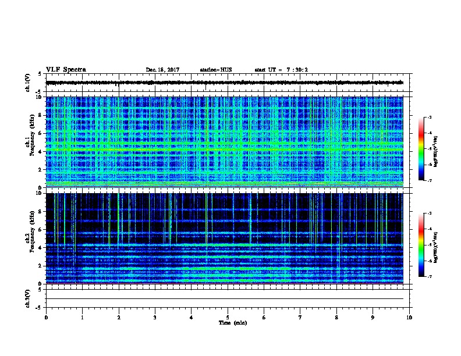
Task: Click the color scale bar beside ch.2 spectrogram
Action: [x=421, y=245]
